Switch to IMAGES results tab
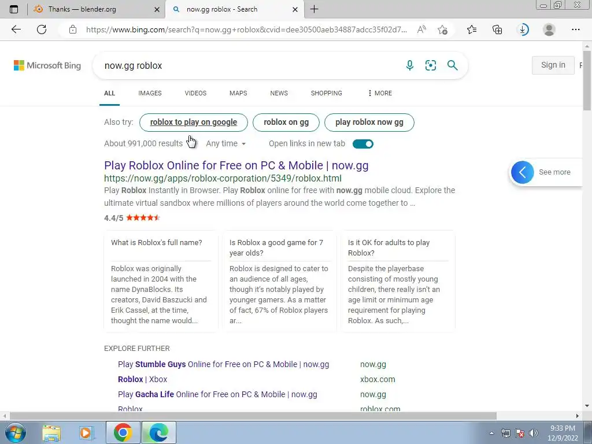 [150, 93]
